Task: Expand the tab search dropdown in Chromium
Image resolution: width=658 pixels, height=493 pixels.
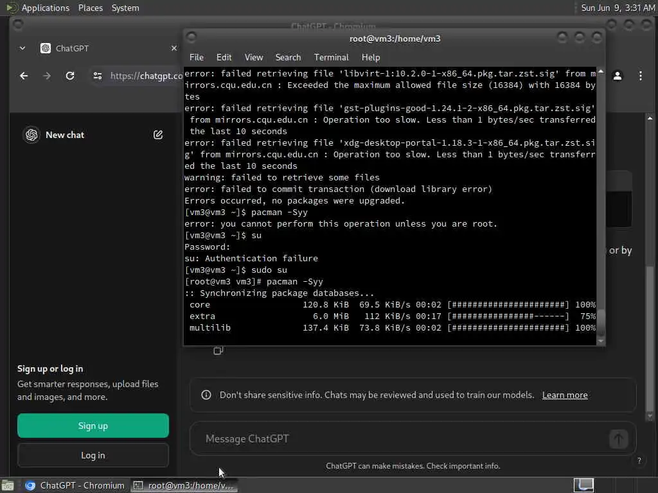Action: (x=22, y=48)
